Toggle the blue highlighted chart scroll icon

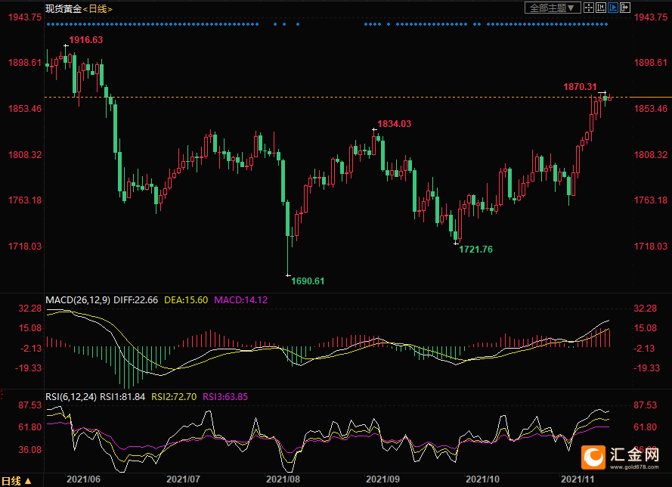613,8
